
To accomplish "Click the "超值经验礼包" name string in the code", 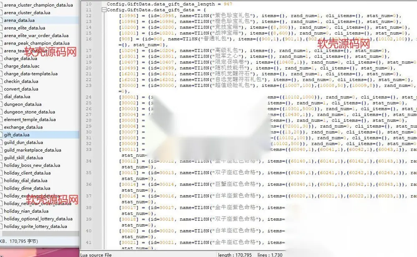I will tap(232, 86).
